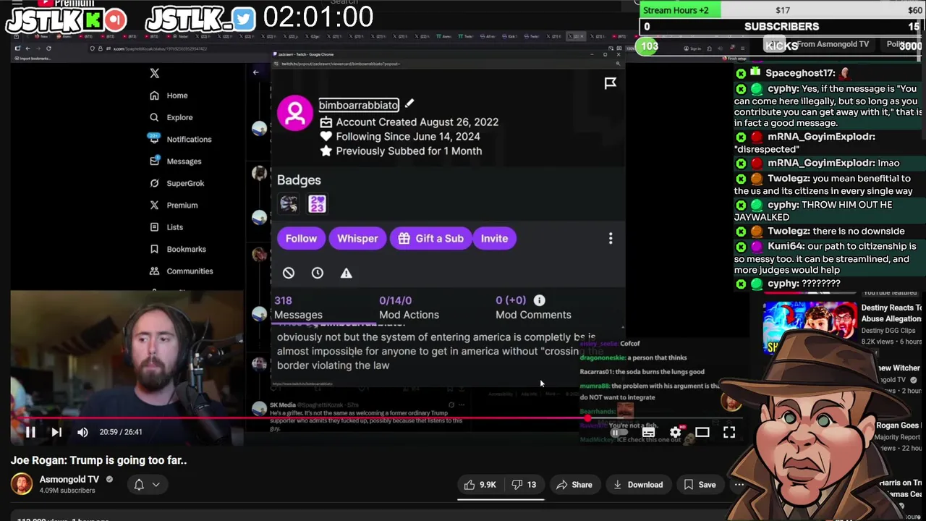Click the bimboarrabbiato username field
Image resolution: width=926 pixels, height=521 pixels.
[359, 105]
